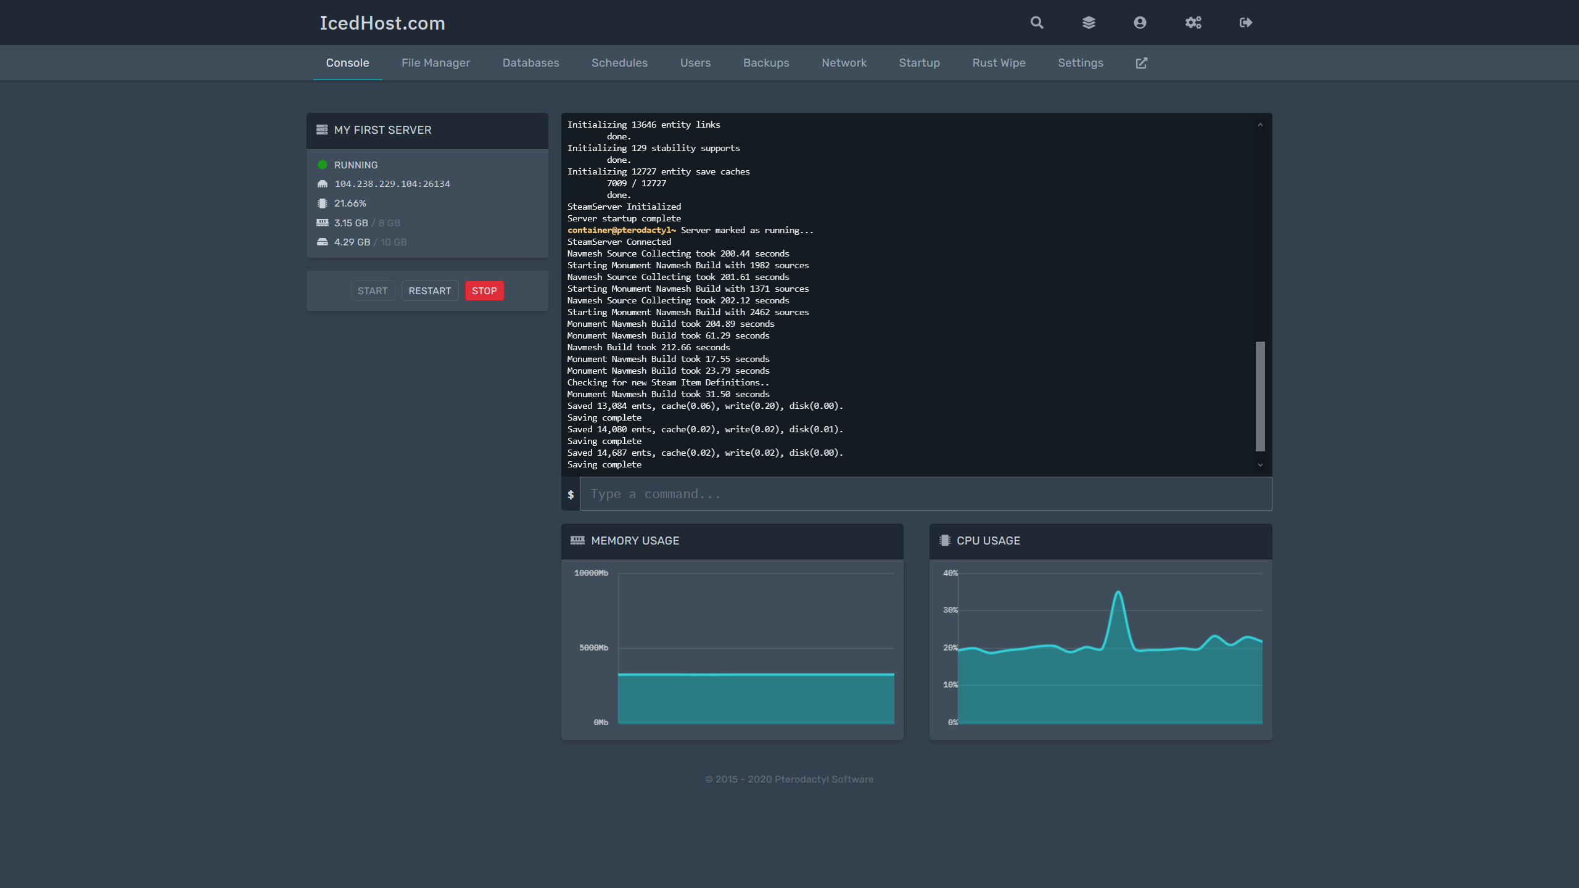Viewport: 1579px width, 888px height.
Task: Click the collapse arrow on console panel
Action: pos(1260,123)
